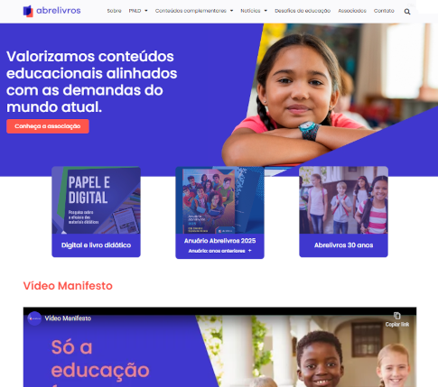Open the Digital e livro didático link
This screenshot has width=438, height=387.
pyautogui.click(x=96, y=245)
